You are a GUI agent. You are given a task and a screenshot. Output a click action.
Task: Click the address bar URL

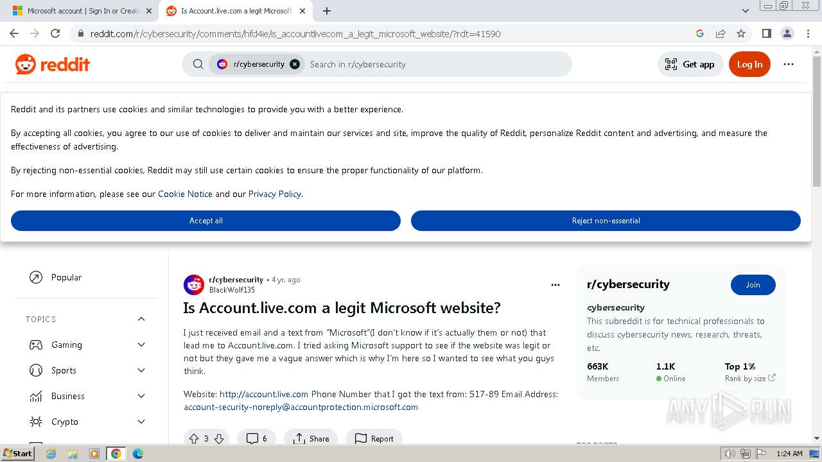[295, 33]
